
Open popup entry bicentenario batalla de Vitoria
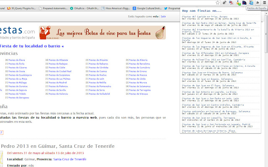point(218,30)
